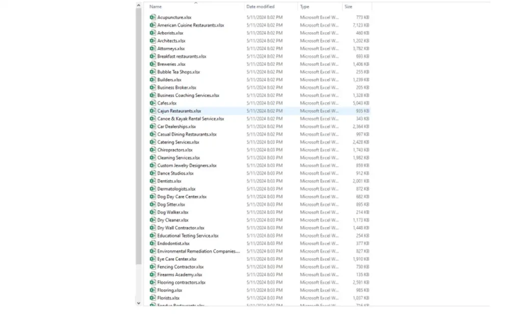Click the 2,001 KB size value
The height and width of the screenshot is (314, 522).
(x=361, y=181)
